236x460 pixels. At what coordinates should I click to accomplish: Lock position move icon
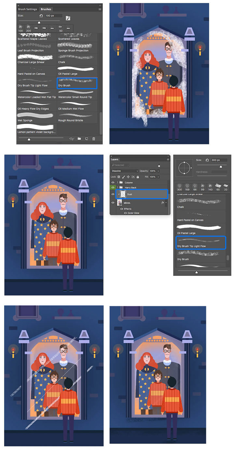128,177
